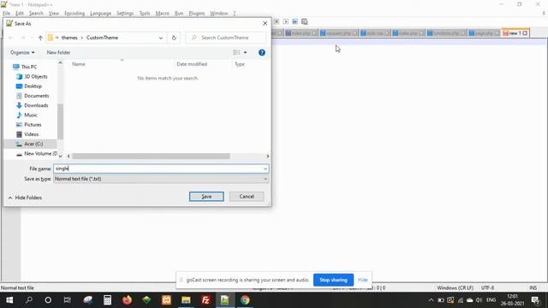Open the Organize dropdown
Viewport: 548px width, 308px height.
point(22,52)
